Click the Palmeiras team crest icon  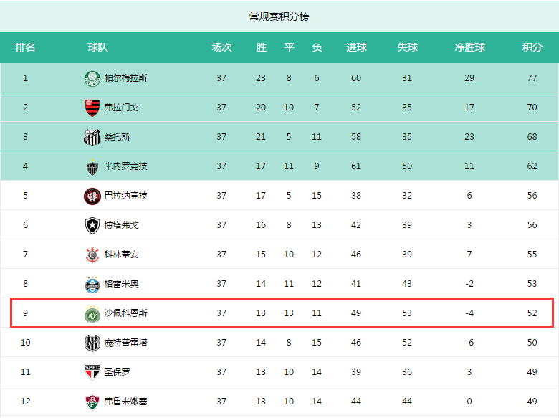(x=92, y=78)
